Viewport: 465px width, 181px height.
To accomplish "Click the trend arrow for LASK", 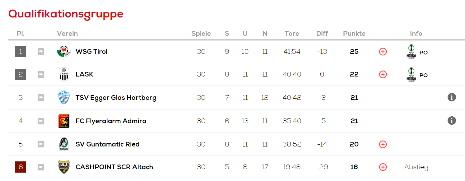I will point(41,74).
